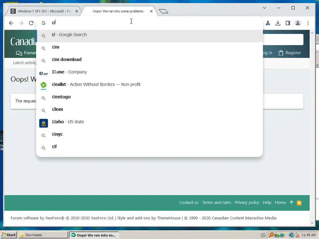The width and height of the screenshot is (319, 239).
Task: Click the page vertical scrollbar down arrow
Action: [x=312, y=223]
